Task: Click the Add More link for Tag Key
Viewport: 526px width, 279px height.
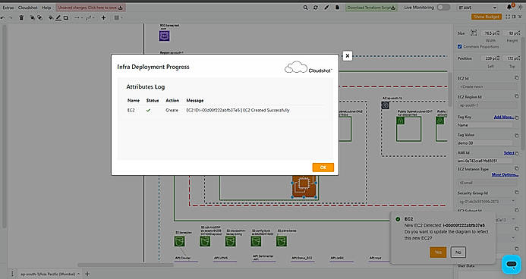Action: pyautogui.click(x=503, y=117)
